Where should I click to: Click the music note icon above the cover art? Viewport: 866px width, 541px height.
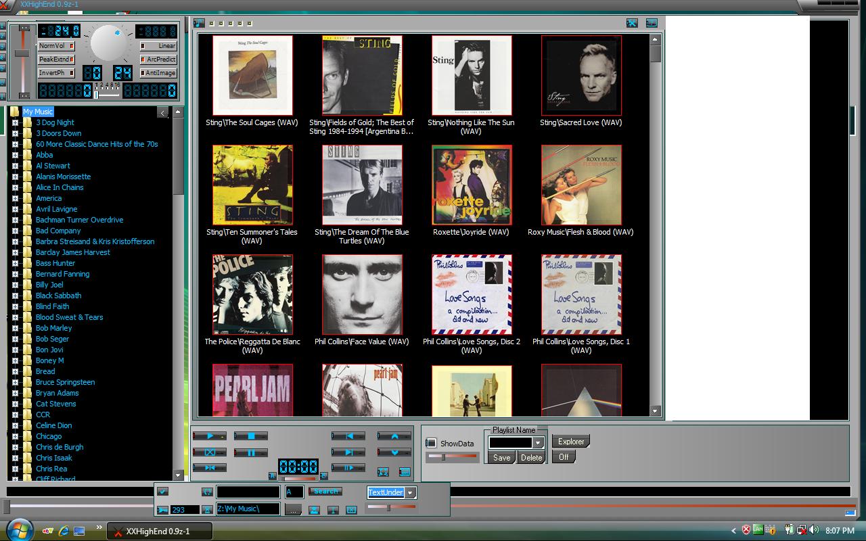click(x=199, y=23)
